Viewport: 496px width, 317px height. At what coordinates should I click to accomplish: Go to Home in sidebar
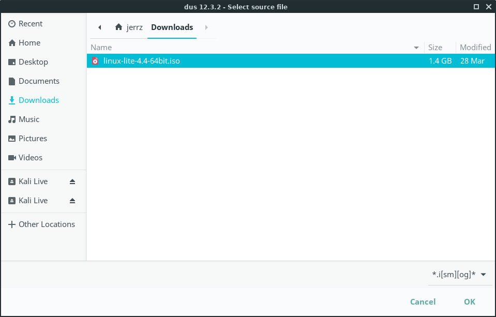tap(29, 43)
